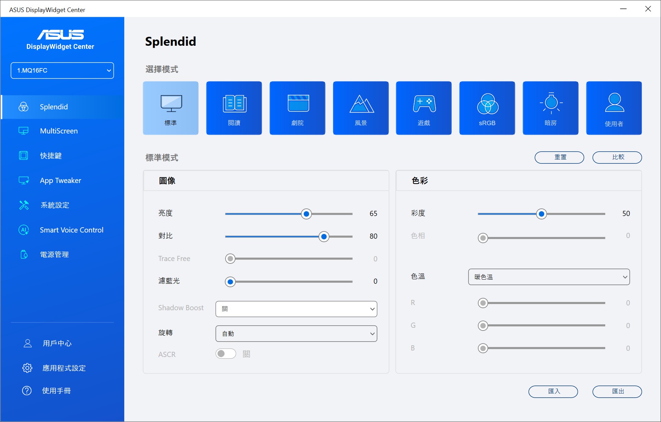Screen dimensions: 661x422
Task: Open the 旋轉 rotation dropdown
Action: (x=296, y=334)
